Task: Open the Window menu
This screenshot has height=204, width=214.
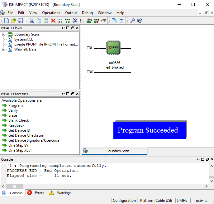Action: pos(105,13)
